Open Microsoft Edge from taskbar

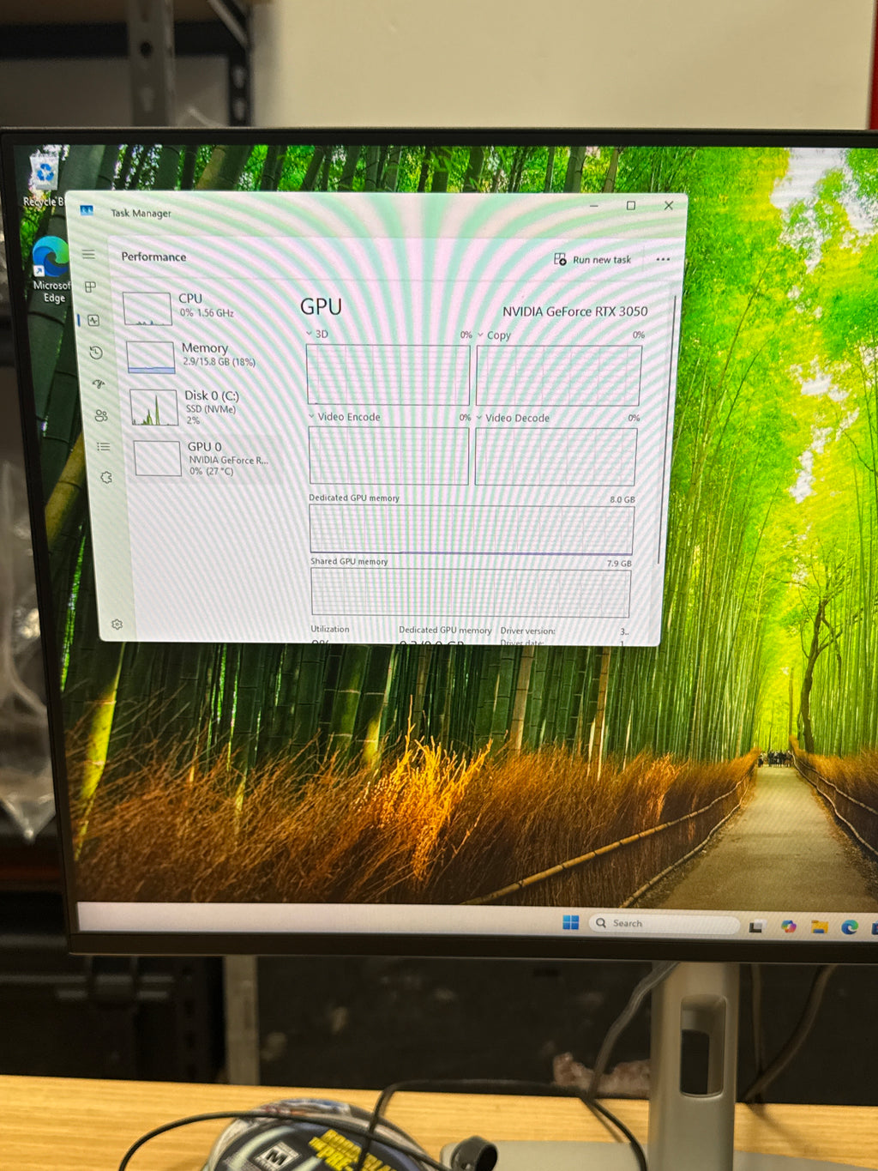pos(849,927)
